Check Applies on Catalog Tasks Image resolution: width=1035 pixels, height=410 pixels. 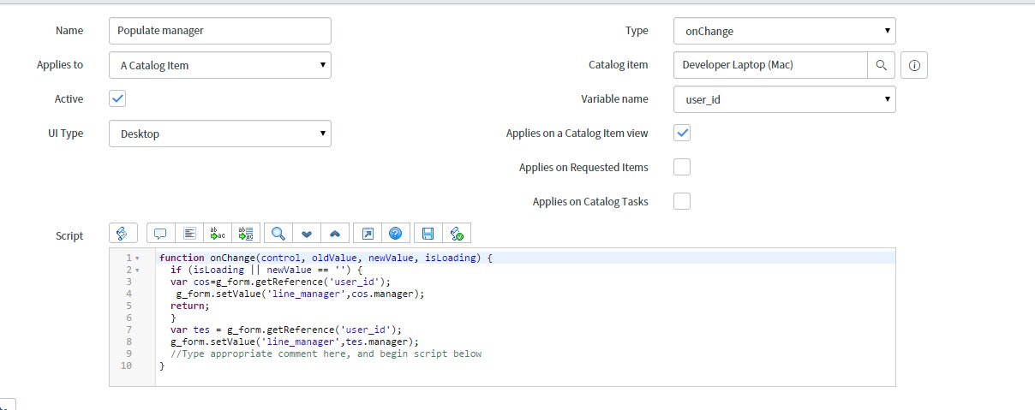point(682,201)
